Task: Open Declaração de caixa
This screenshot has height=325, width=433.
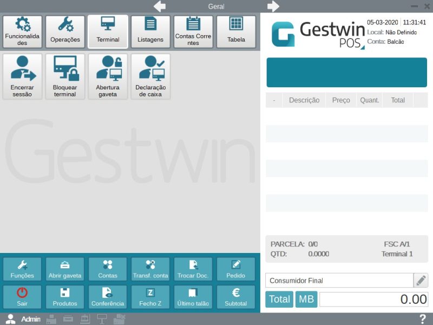Action: 150,76
